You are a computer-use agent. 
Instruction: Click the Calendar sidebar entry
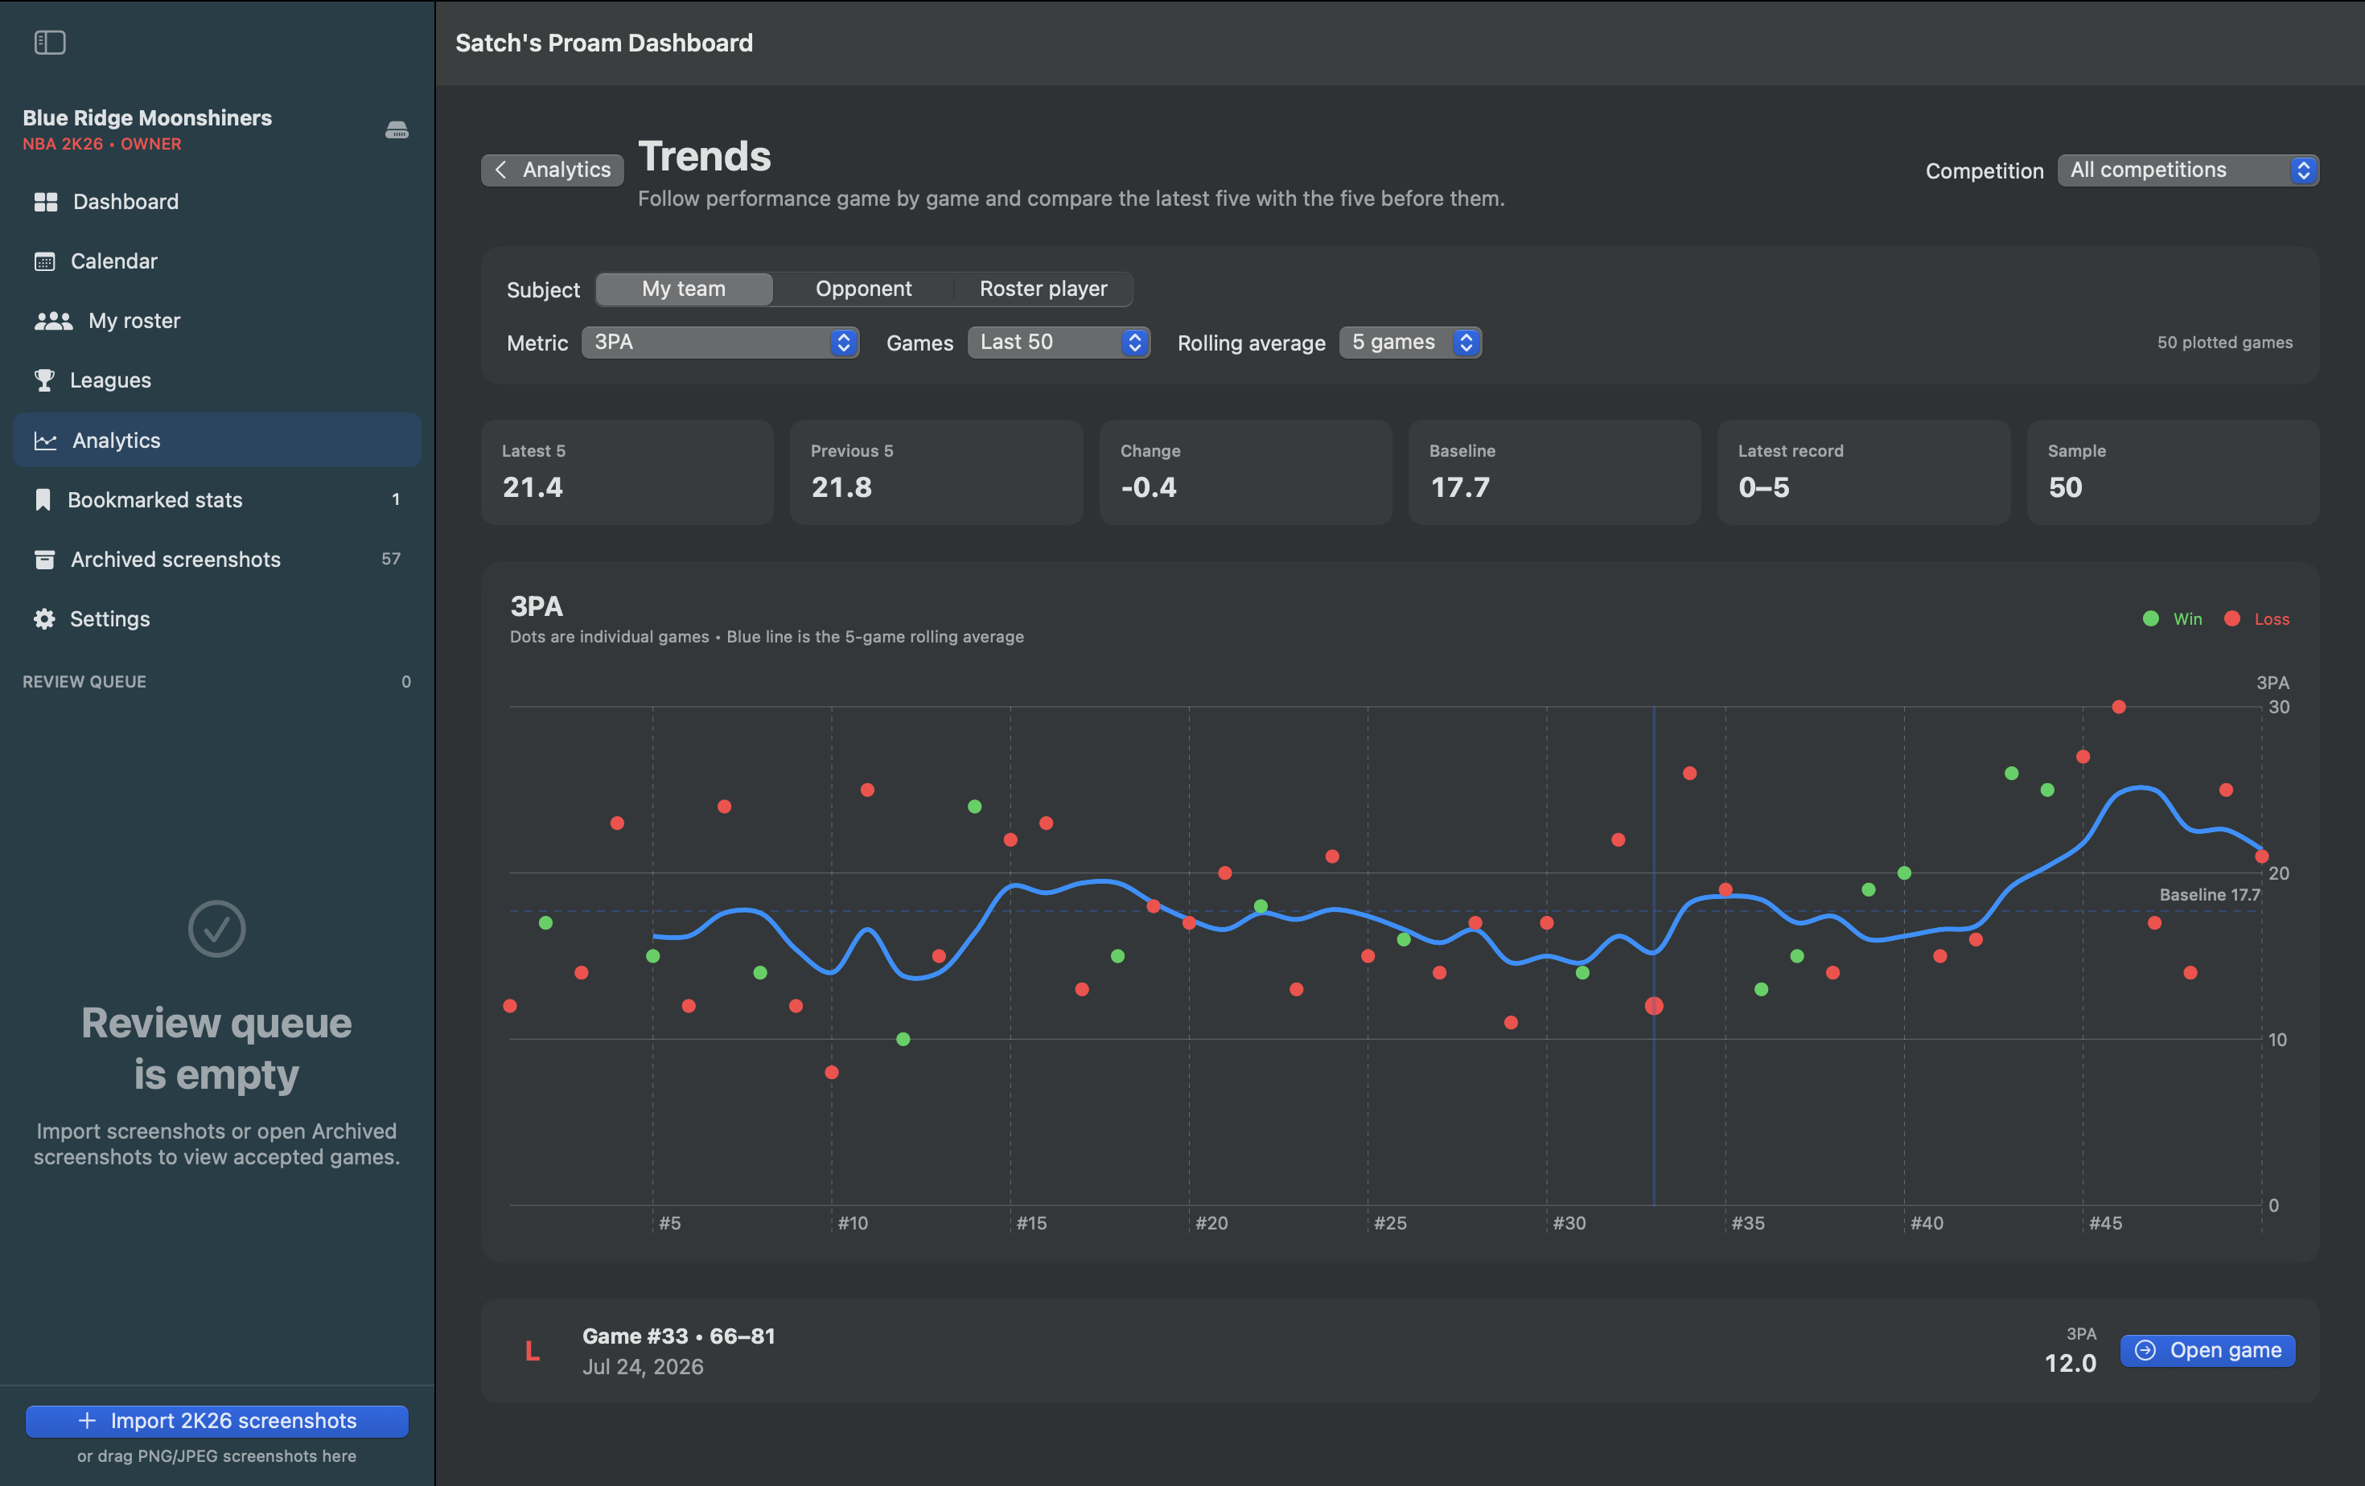217,261
